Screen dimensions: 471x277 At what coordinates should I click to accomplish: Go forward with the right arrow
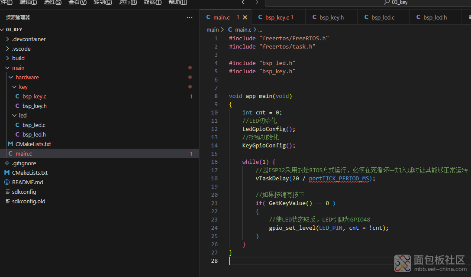point(255,3)
